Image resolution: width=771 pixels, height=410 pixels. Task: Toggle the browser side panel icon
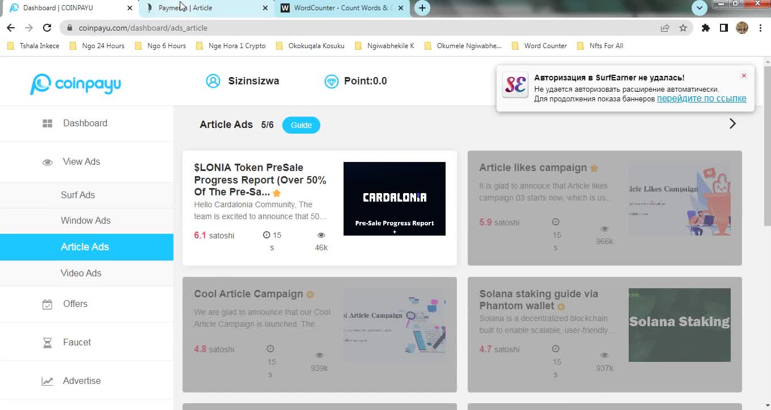click(x=724, y=28)
